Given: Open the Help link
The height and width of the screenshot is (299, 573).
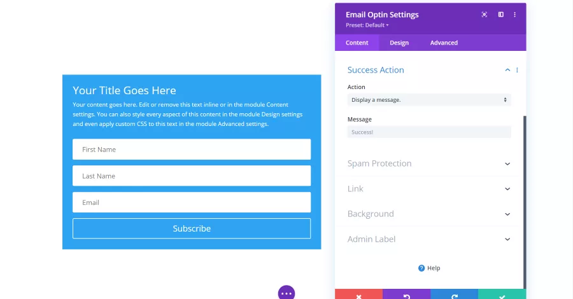Looking at the screenshot, I should tap(429, 268).
